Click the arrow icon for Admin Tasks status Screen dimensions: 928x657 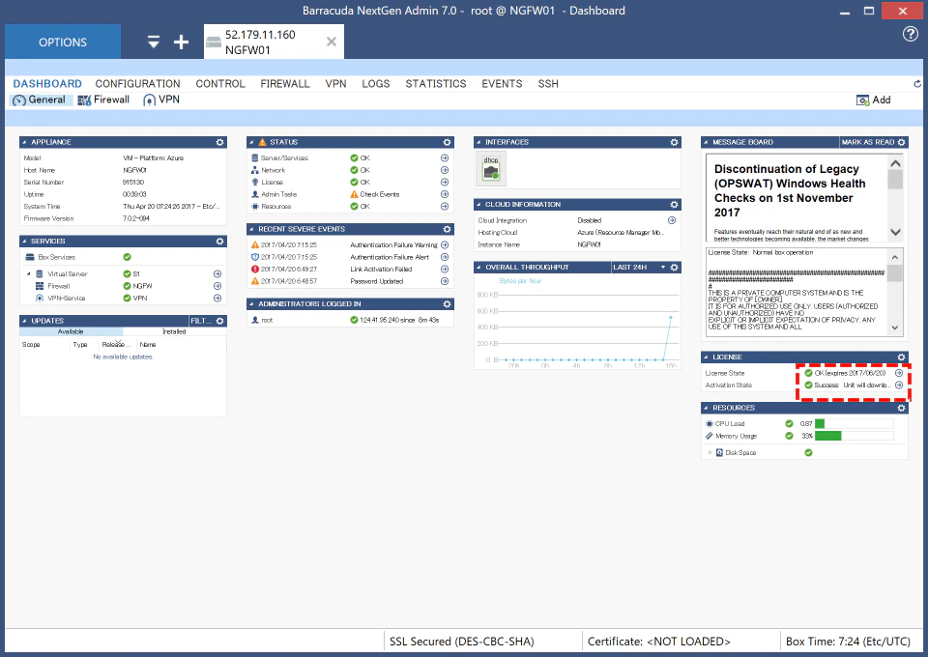445,194
